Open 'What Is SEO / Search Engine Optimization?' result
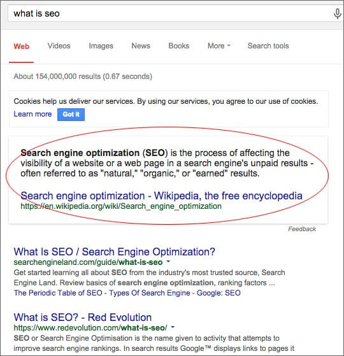The width and height of the screenshot is (344, 356). point(114,252)
